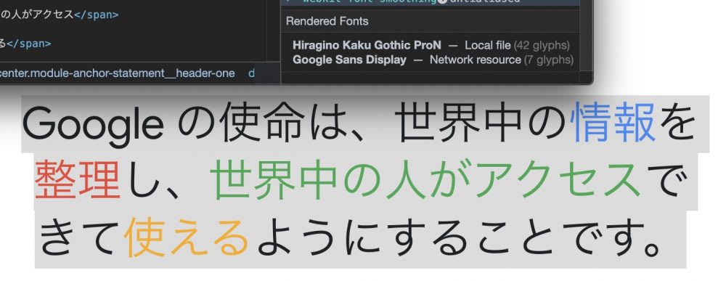This screenshot has height=281, width=726.
Task: Click 'Network resource' text in Rendered Fonts
Action: [475, 60]
